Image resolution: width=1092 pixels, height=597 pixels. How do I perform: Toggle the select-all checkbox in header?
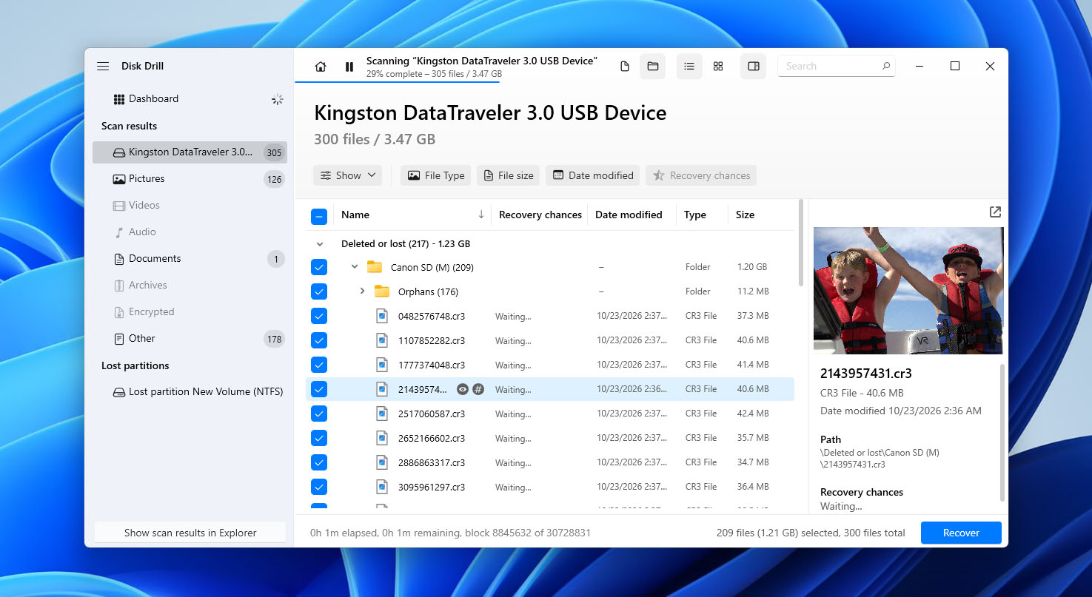pos(319,216)
